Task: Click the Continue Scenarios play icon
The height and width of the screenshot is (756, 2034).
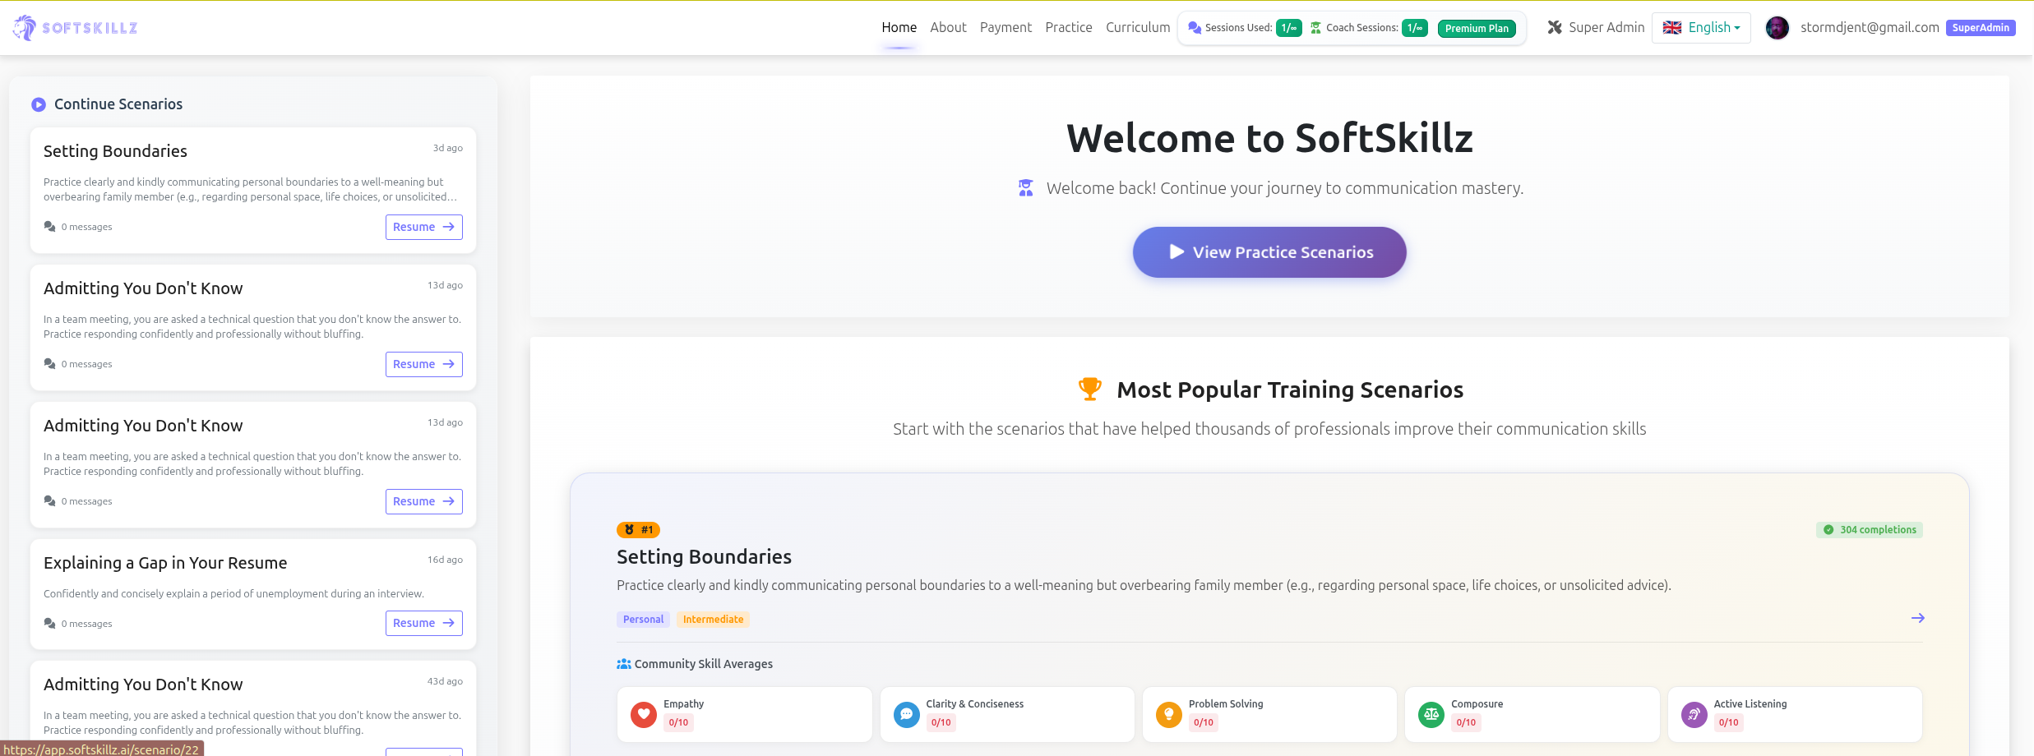Action: 38,104
